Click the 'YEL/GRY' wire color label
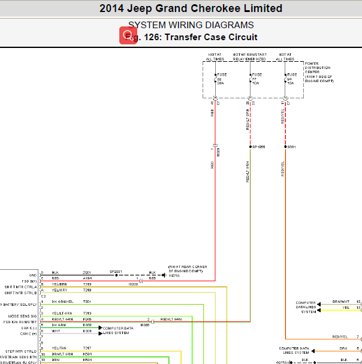Image resolution: width=362 pixels, height=364 pixels. [59, 290]
